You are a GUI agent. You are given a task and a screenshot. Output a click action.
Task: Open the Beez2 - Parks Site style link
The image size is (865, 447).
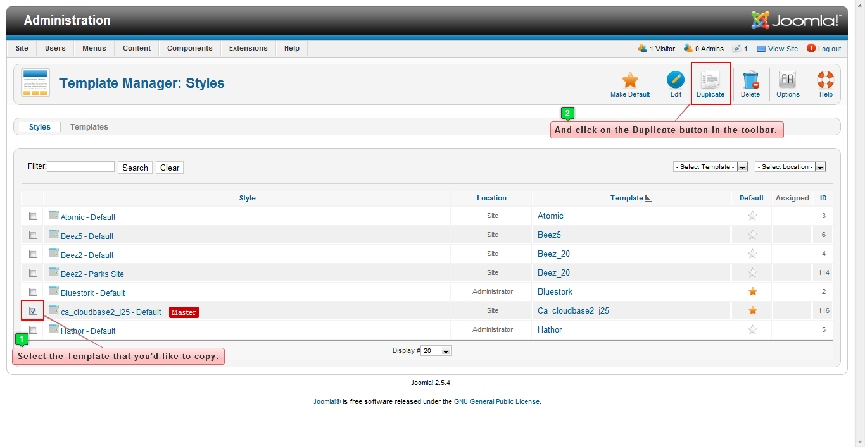(92, 274)
